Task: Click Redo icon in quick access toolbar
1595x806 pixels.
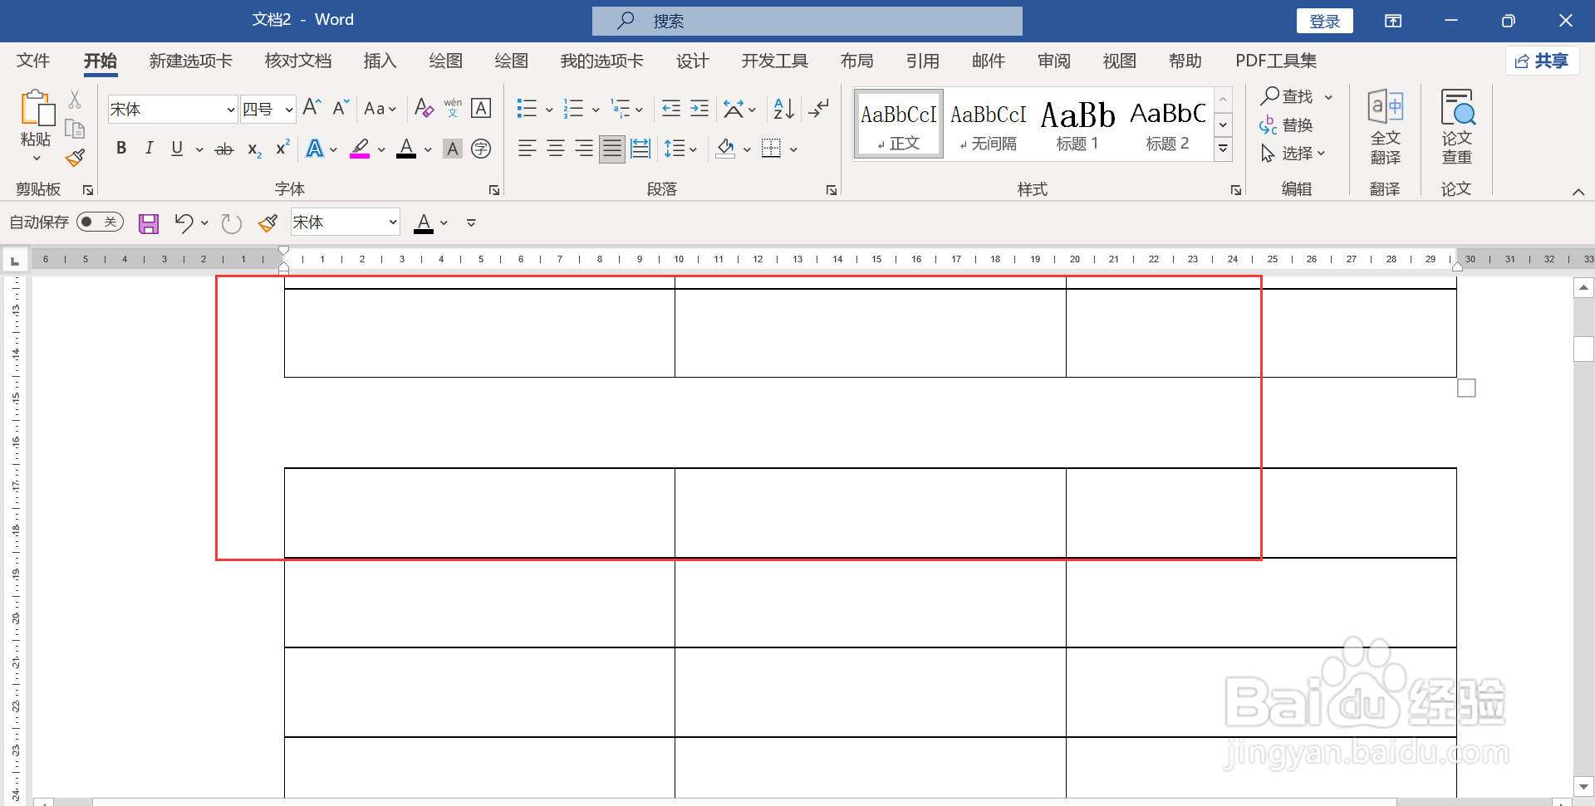Action: [x=231, y=223]
